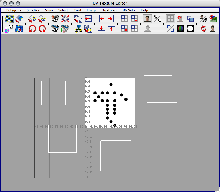Flip selected UVs vertically
Viewport: 220px width, 192px height.
point(42,19)
